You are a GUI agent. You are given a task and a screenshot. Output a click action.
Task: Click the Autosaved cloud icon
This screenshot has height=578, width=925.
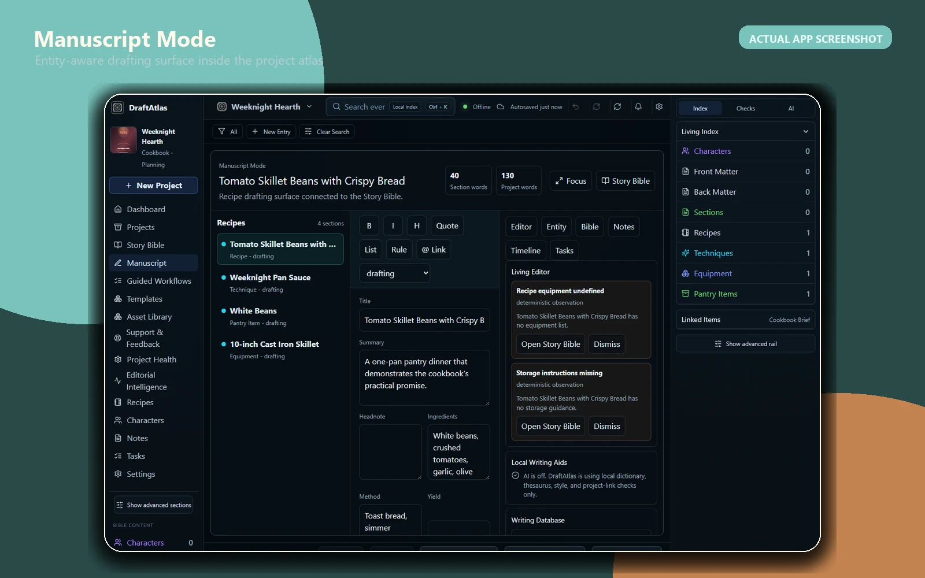pyautogui.click(x=501, y=107)
